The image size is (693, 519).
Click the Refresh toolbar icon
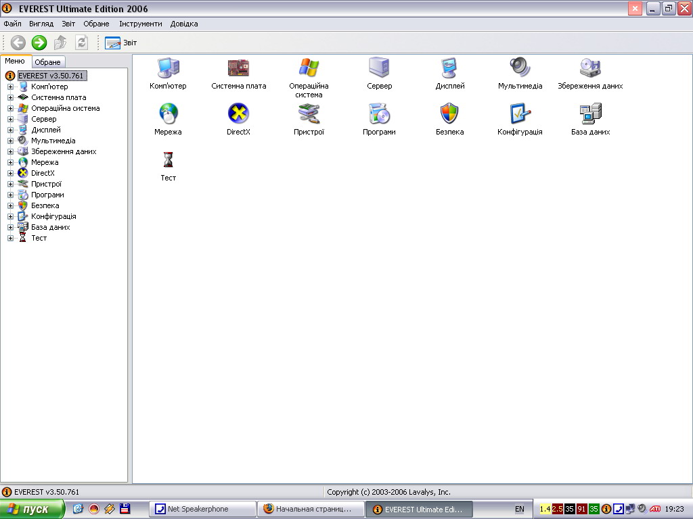click(81, 43)
